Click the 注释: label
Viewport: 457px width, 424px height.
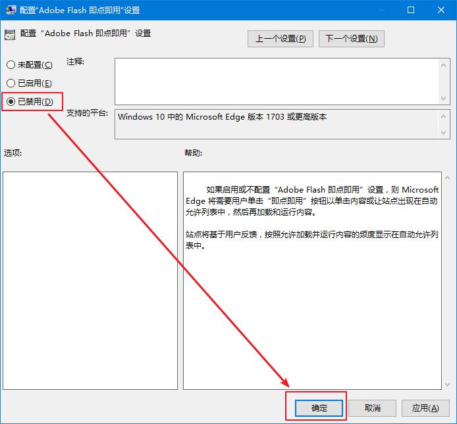click(x=75, y=62)
